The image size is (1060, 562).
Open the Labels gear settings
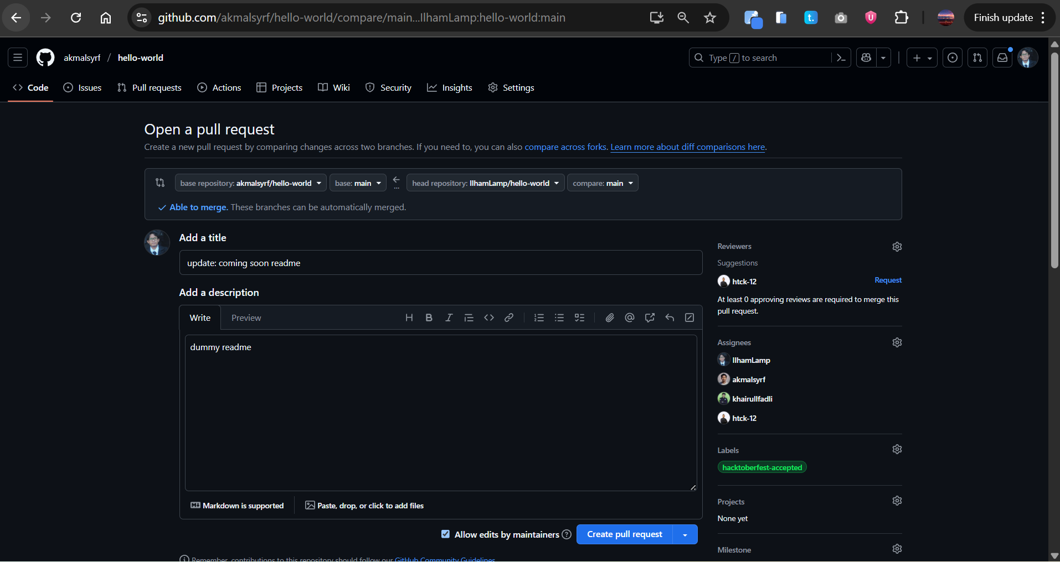point(897,449)
